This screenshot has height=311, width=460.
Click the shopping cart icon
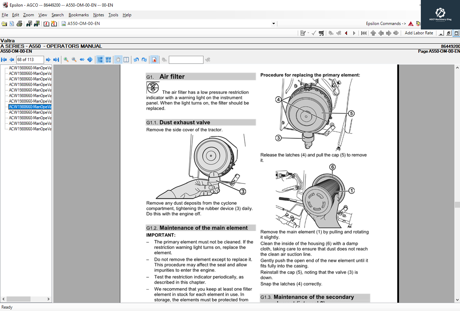tap(321, 33)
